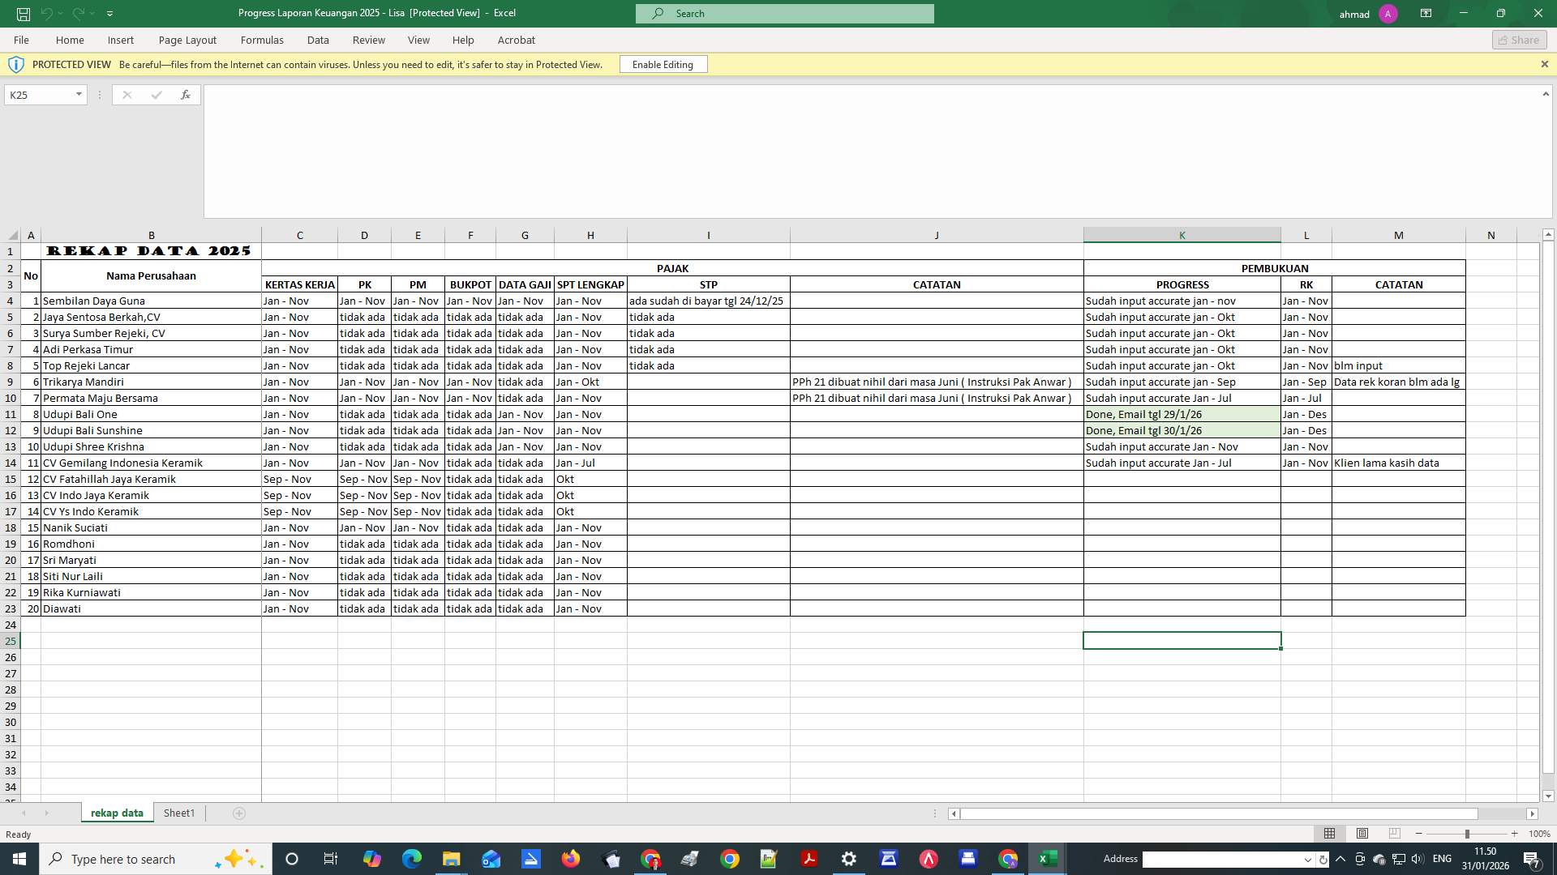Screen dimensions: 1557x875
Task: Open the Name Box dropdown
Action: pos(79,95)
